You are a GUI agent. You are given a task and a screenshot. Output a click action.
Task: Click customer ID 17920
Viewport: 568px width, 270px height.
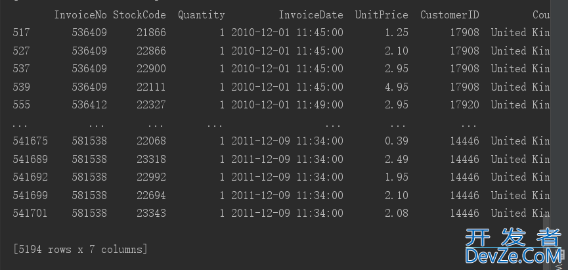pos(464,104)
